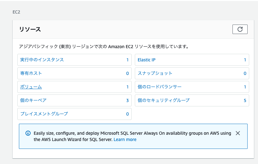Open the 個のキーペア link
The height and width of the screenshot is (164, 258).
click(33, 100)
